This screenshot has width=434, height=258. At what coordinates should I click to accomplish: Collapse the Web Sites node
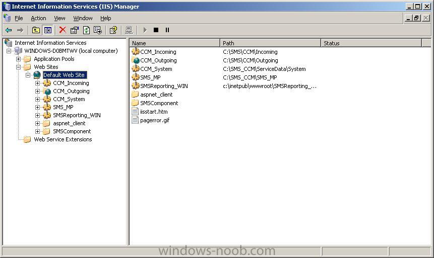coord(18,67)
